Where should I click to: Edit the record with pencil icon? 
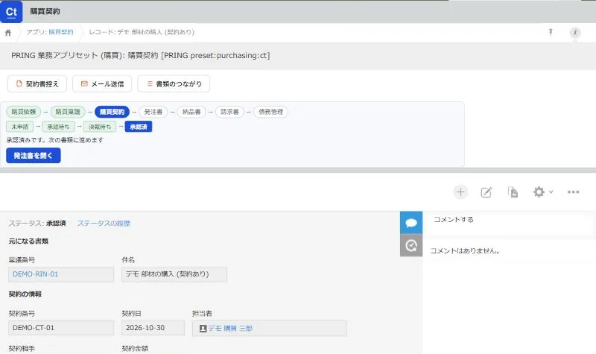486,192
